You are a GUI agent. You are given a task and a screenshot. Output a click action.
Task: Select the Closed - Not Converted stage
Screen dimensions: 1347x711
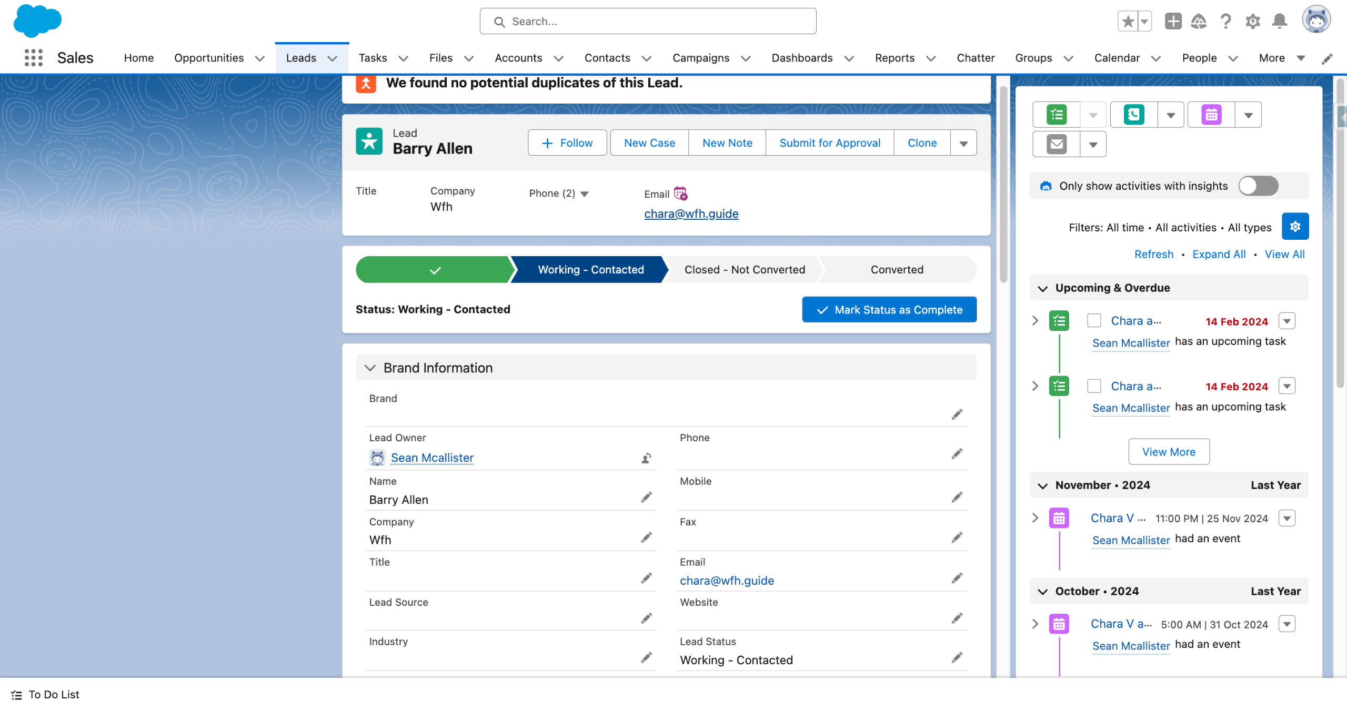(x=744, y=270)
